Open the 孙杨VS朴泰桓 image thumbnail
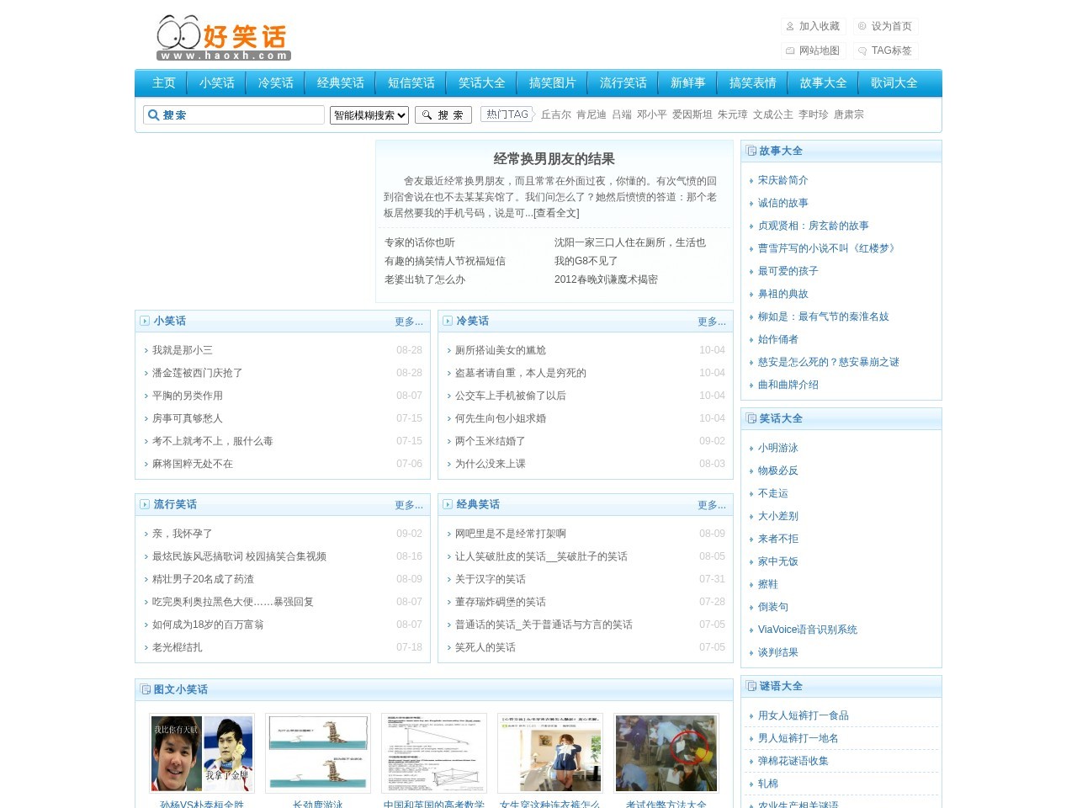The image size is (1077, 808). pyautogui.click(x=201, y=753)
